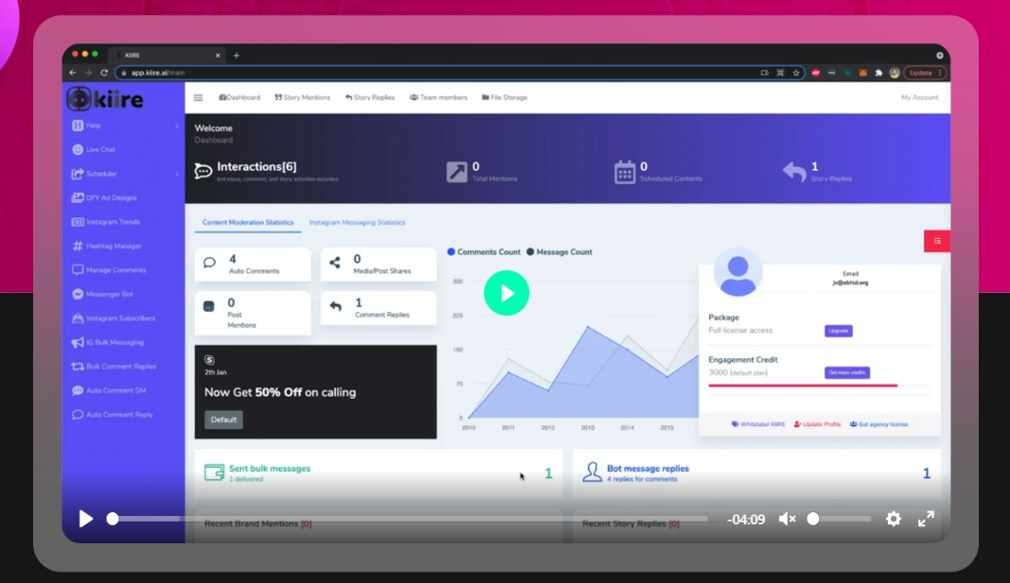Open Manage Comments in sidebar
Viewport: 1010px width, 583px height.
(110, 270)
